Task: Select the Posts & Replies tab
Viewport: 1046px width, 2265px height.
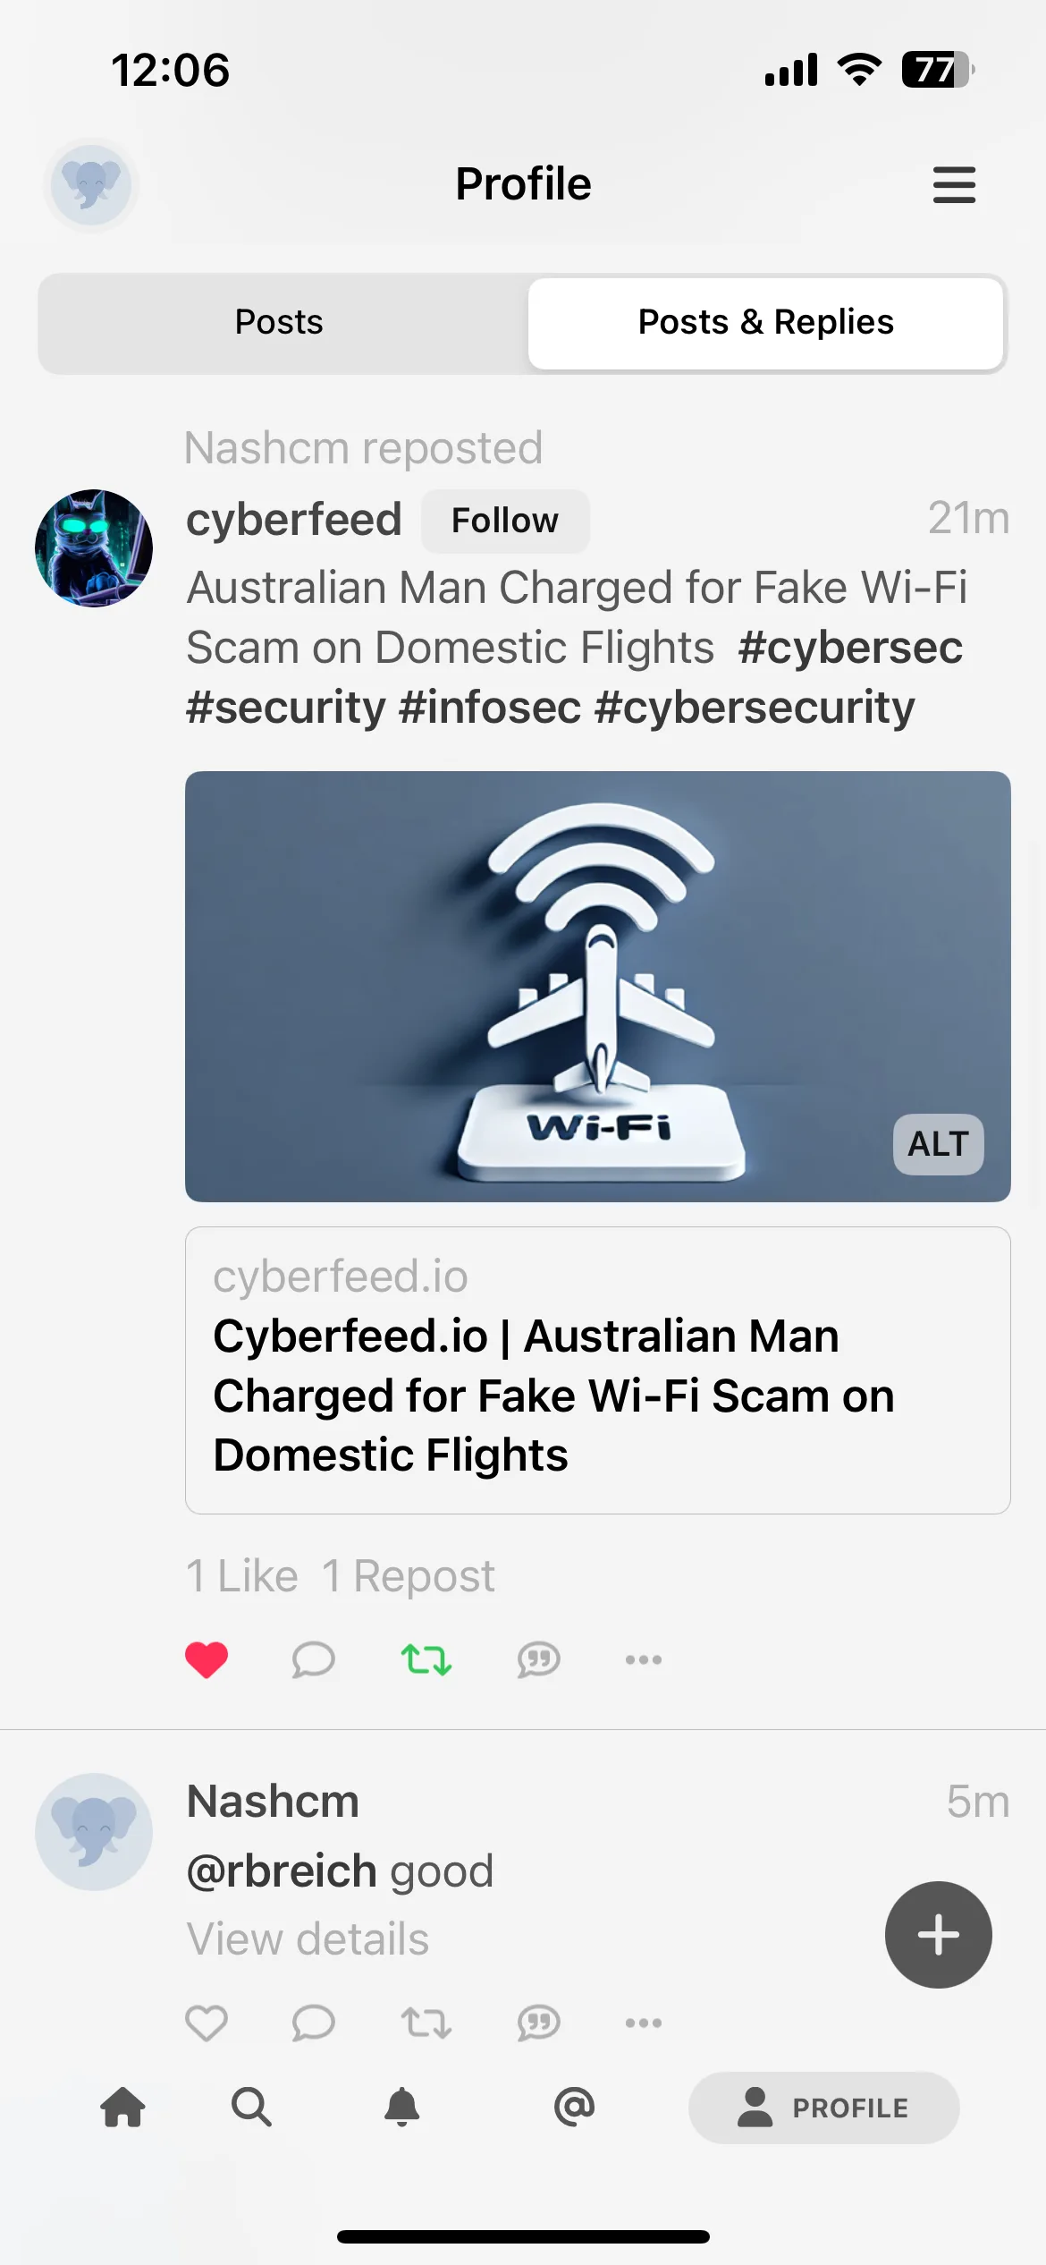Action: tap(765, 322)
